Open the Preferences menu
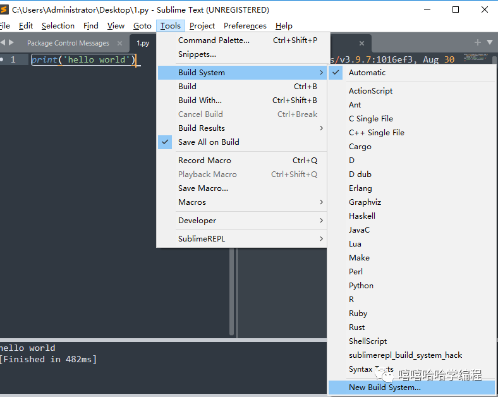The image size is (498, 397). pos(245,26)
